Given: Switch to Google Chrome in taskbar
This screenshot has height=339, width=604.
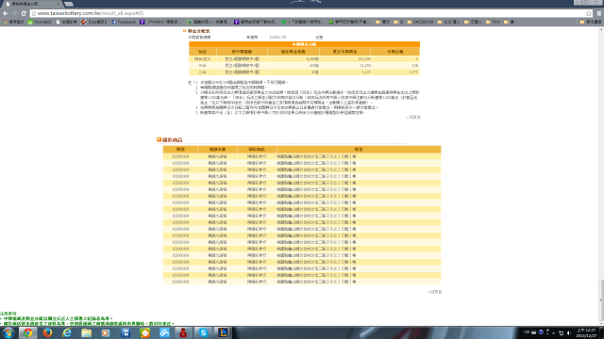Looking at the screenshot, I should tap(27, 332).
